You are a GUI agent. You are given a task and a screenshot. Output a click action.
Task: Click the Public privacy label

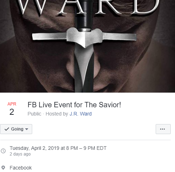tap(34, 114)
